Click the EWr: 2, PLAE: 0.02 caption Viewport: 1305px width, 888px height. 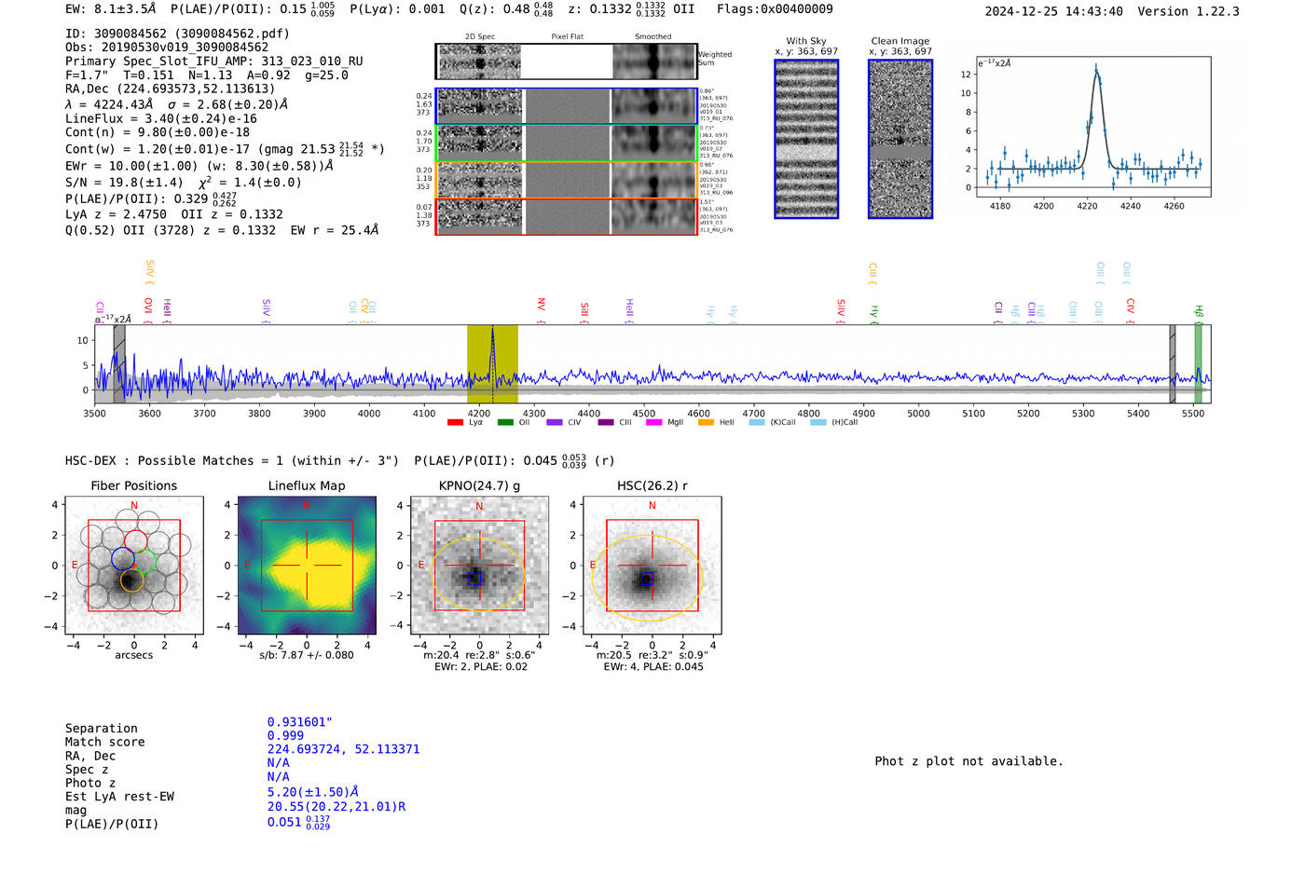click(x=479, y=666)
